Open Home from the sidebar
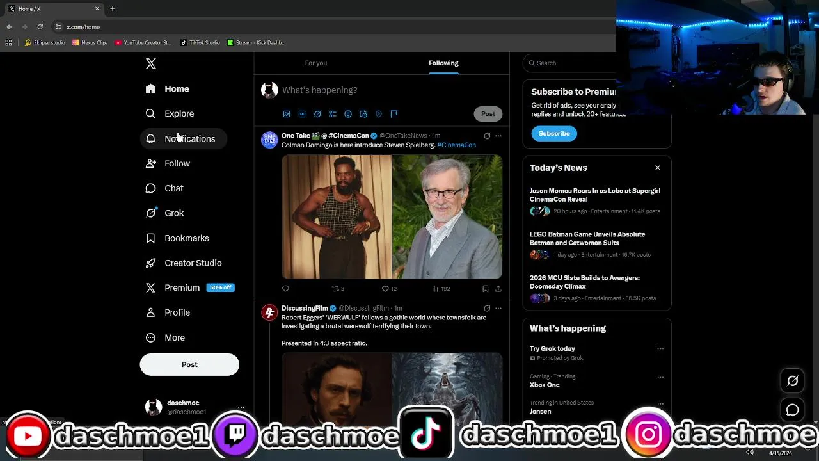 168,89
